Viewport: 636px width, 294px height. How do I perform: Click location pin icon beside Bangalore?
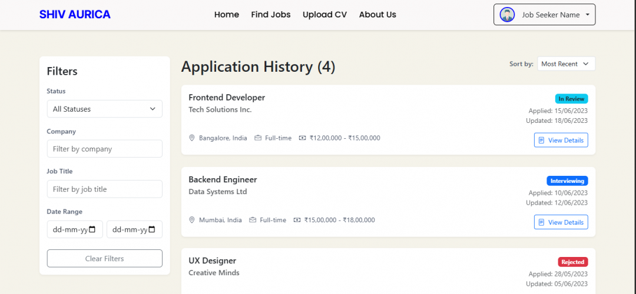(x=192, y=138)
